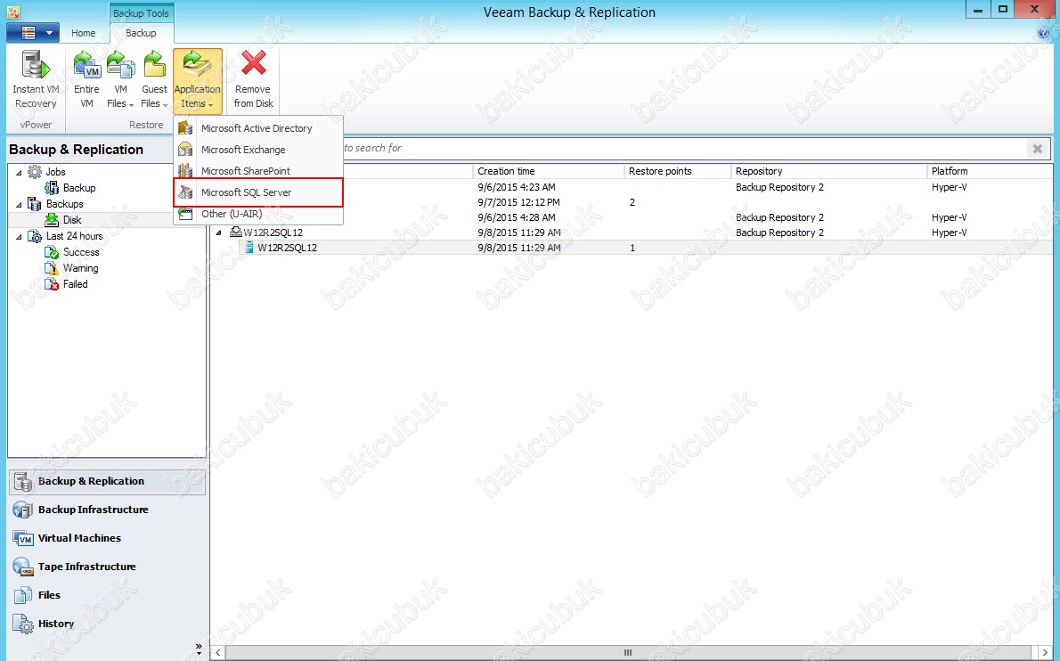
Task: Clear the search box with X
Action: (1038, 149)
